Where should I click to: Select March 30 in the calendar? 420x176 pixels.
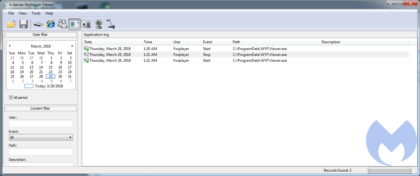click(60, 77)
